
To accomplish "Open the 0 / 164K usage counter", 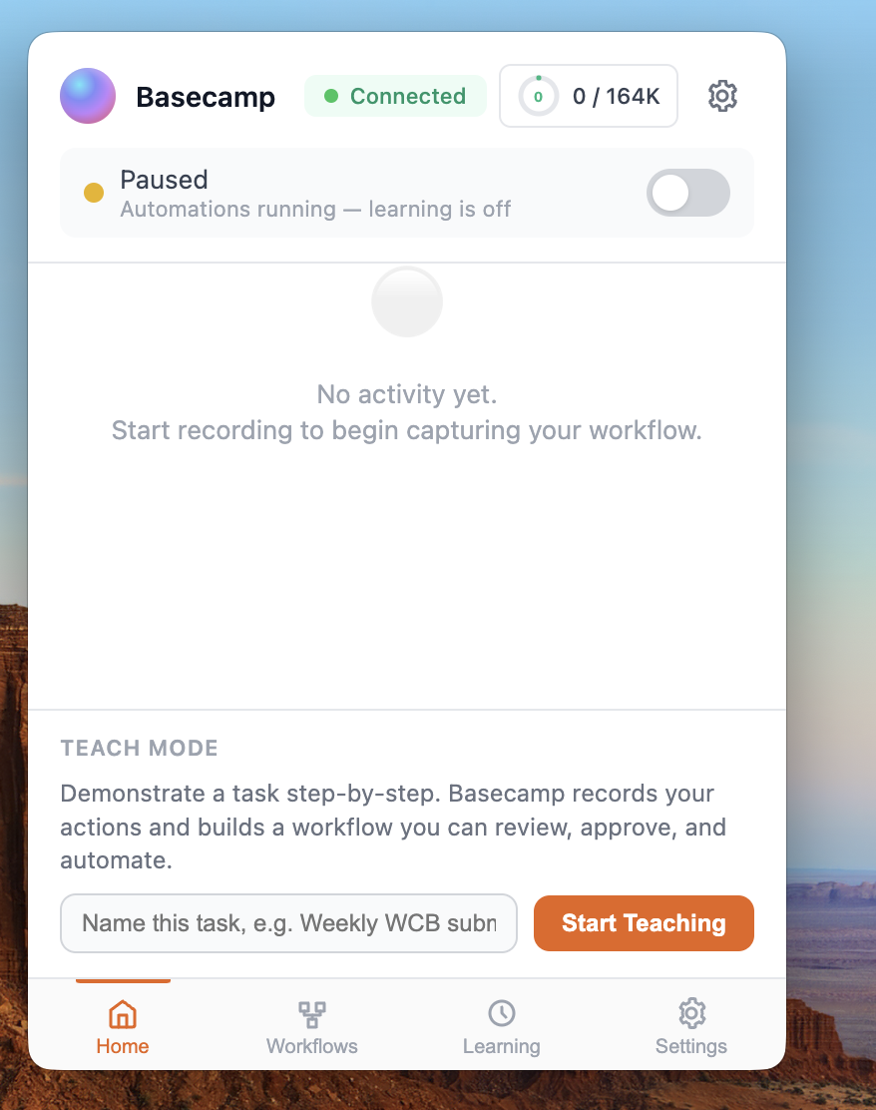I will pos(589,96).
